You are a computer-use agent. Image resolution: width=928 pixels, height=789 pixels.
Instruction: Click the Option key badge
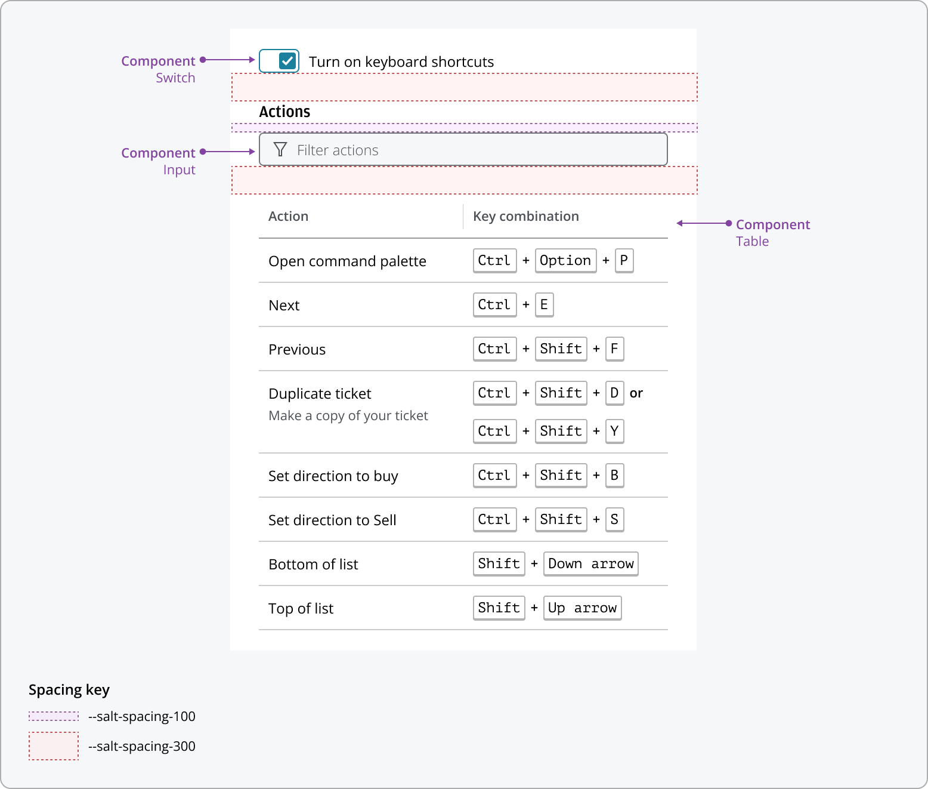(565, 260)
